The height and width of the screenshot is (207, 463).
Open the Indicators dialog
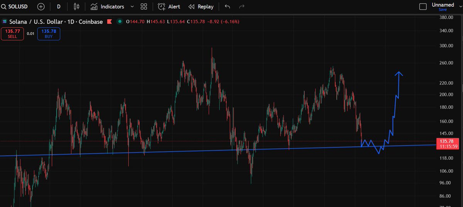pyautogui.click(x=108, y=7)
